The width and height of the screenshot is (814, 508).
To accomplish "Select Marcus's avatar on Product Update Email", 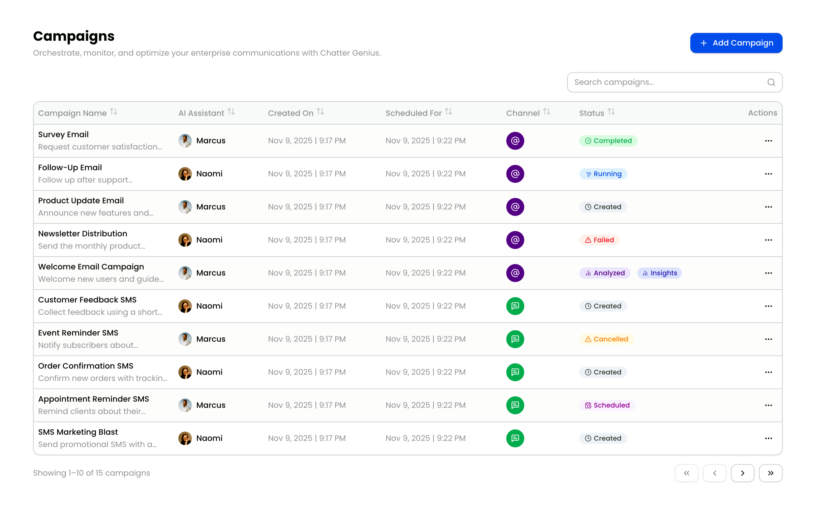I will click(185, 207).
